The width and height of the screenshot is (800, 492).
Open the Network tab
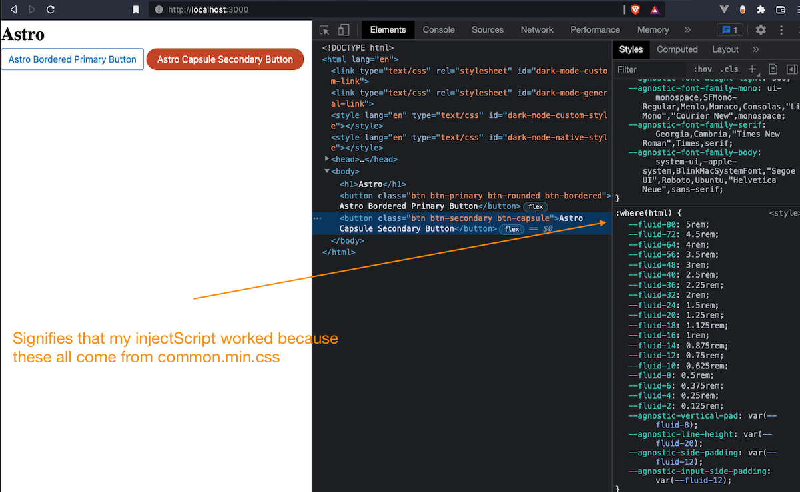537,29
